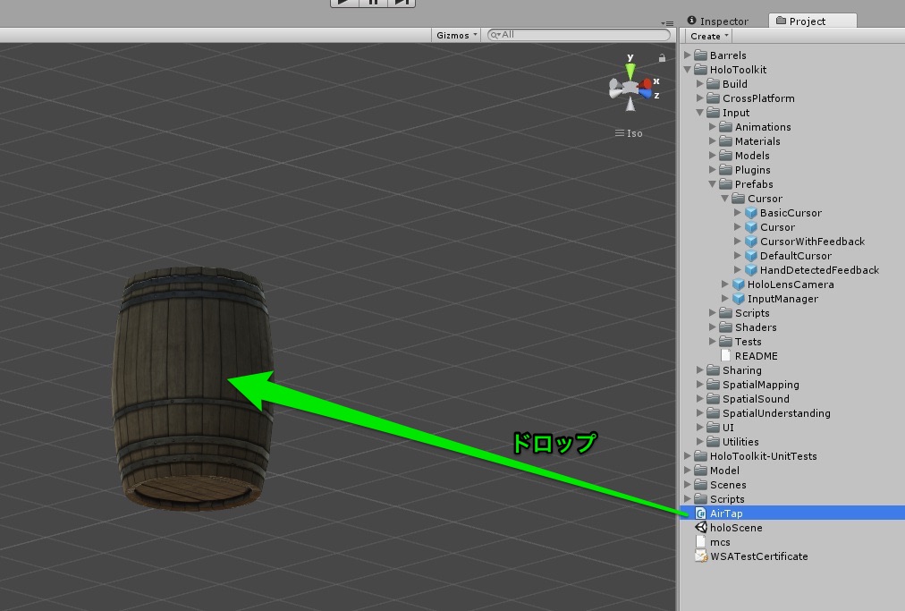Click the mcs file icon
905x611 pixels.
pyautogui.click(x=701, y=542)
